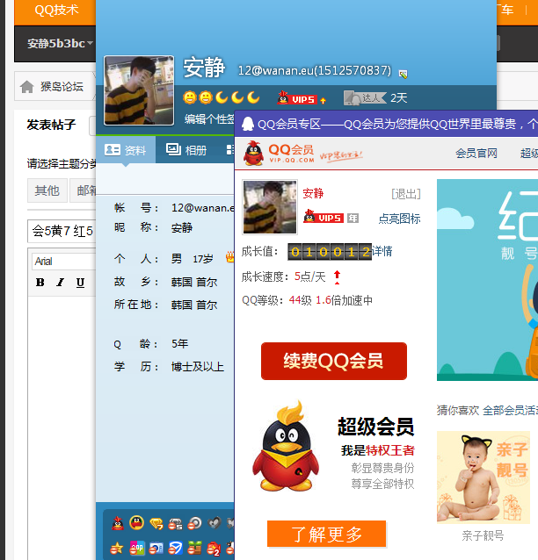Click the blue camera photo icon in bottom row

pos(156,549)
